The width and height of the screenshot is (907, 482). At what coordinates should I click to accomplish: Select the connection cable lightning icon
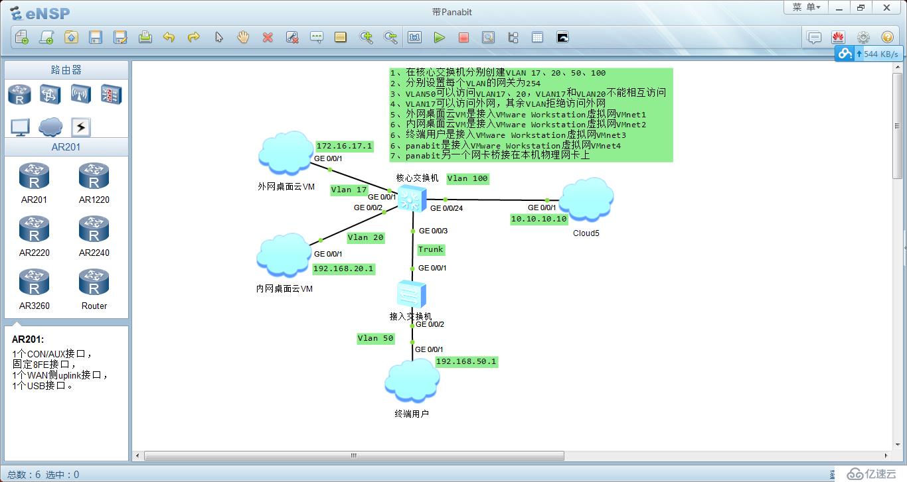80,127
